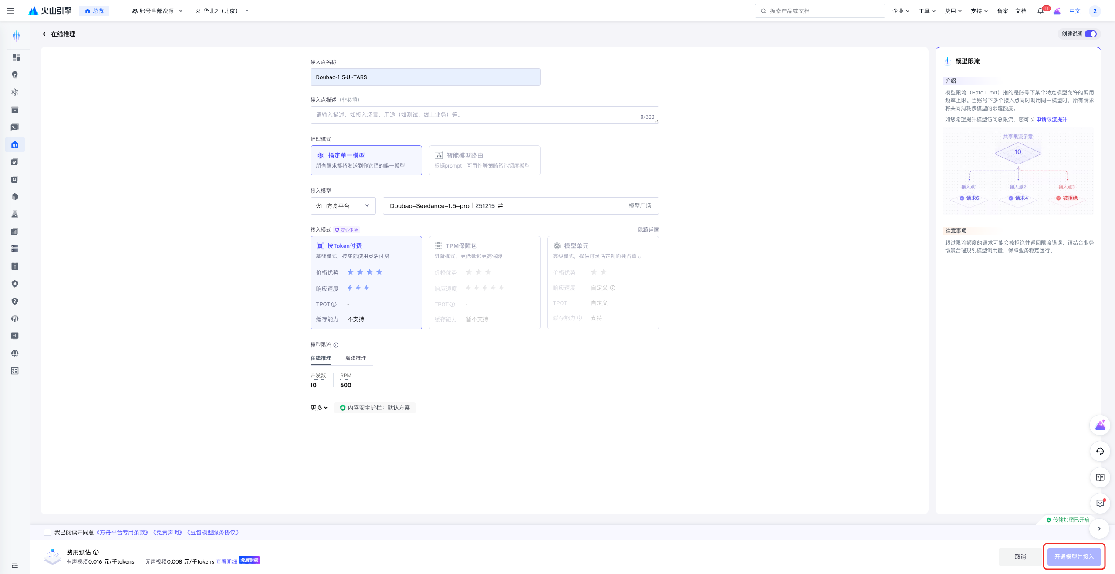
Task: Click the 取消 button
Action: [1020, 557]
